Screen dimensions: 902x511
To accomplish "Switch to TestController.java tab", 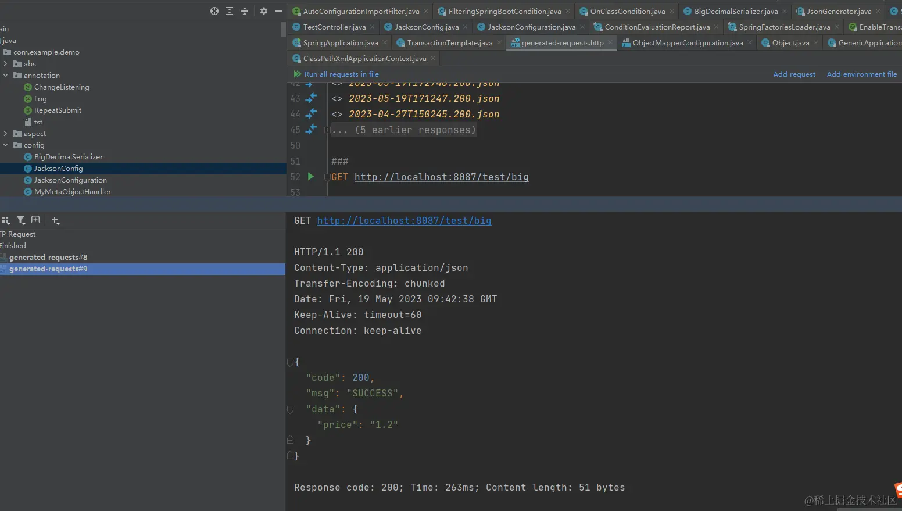I will coord(334,27).
